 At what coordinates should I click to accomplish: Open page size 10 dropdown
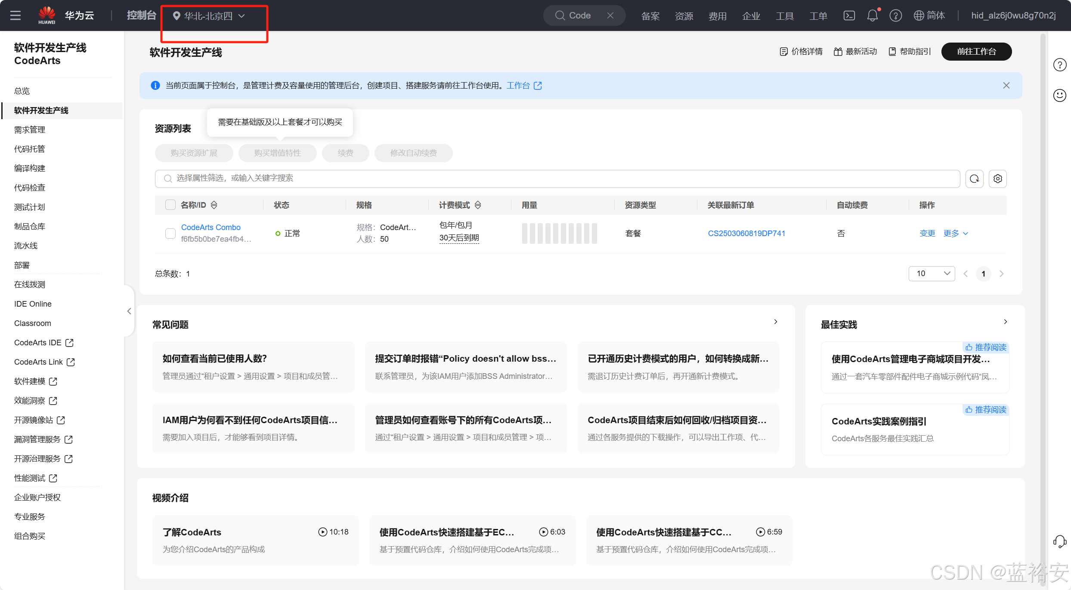(x=932, y=273)
